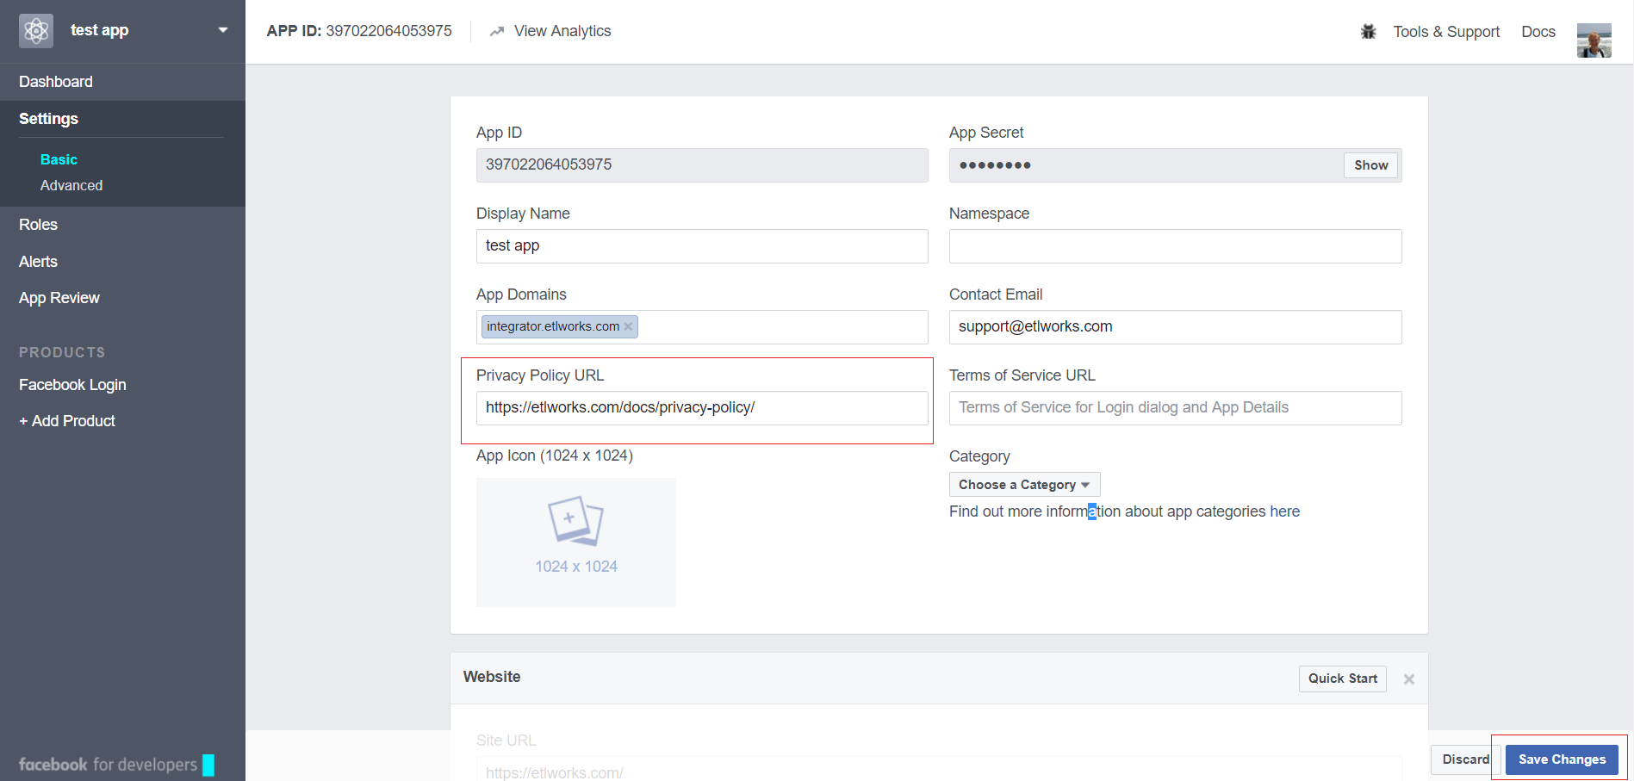Image resolution: width=1634 pixels, height=781 pixels.
Task: Click the App ID field
Action: pos(702,164)
